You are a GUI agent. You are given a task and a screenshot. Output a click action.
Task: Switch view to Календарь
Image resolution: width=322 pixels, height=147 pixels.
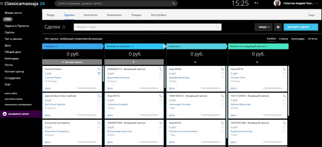click(x=298, y=39)
